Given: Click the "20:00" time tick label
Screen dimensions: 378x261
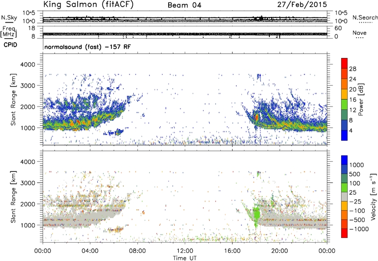Looking at the screenshot, I should pos(279,251).
